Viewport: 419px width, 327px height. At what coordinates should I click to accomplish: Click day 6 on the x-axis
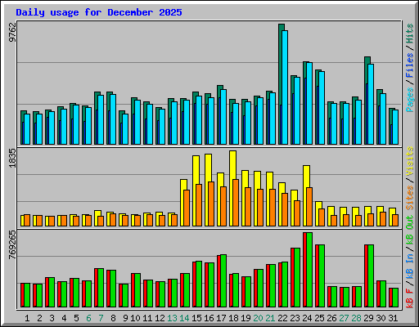(88, 318)
